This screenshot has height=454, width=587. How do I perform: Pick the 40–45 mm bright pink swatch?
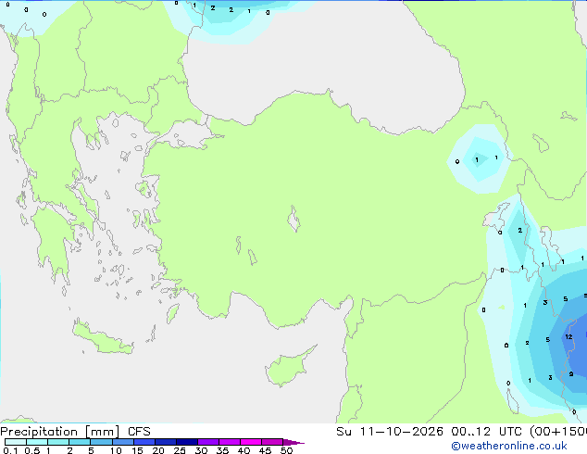pos(251,442)
